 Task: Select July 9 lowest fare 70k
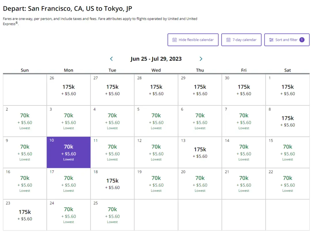[x=25, y=153]
